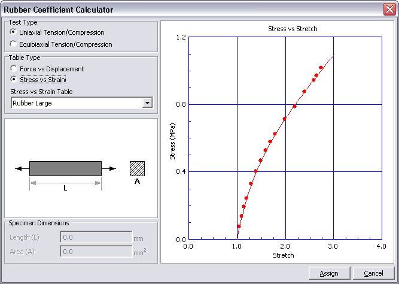Click the Stretch x-axis label

(x=284, y=255)
